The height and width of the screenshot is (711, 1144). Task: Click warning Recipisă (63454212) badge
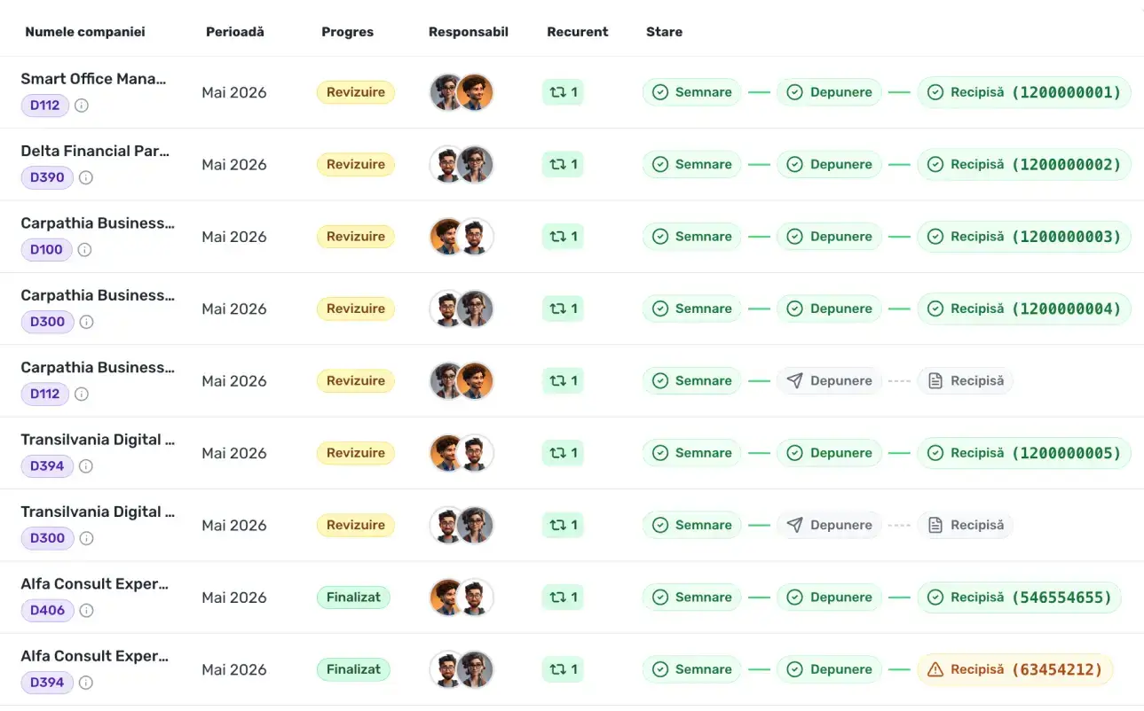point(1014,670)
